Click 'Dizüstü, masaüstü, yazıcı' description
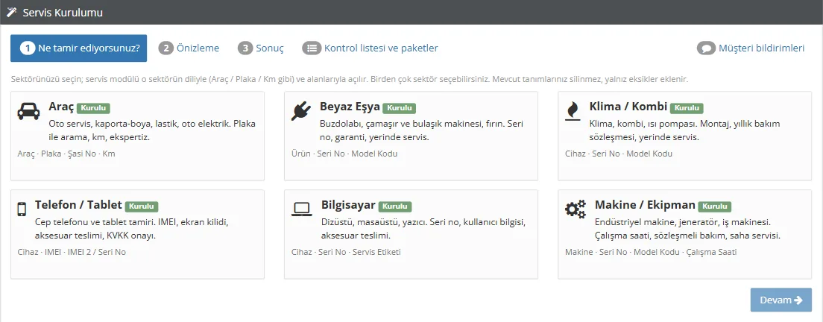 point(423,229)
